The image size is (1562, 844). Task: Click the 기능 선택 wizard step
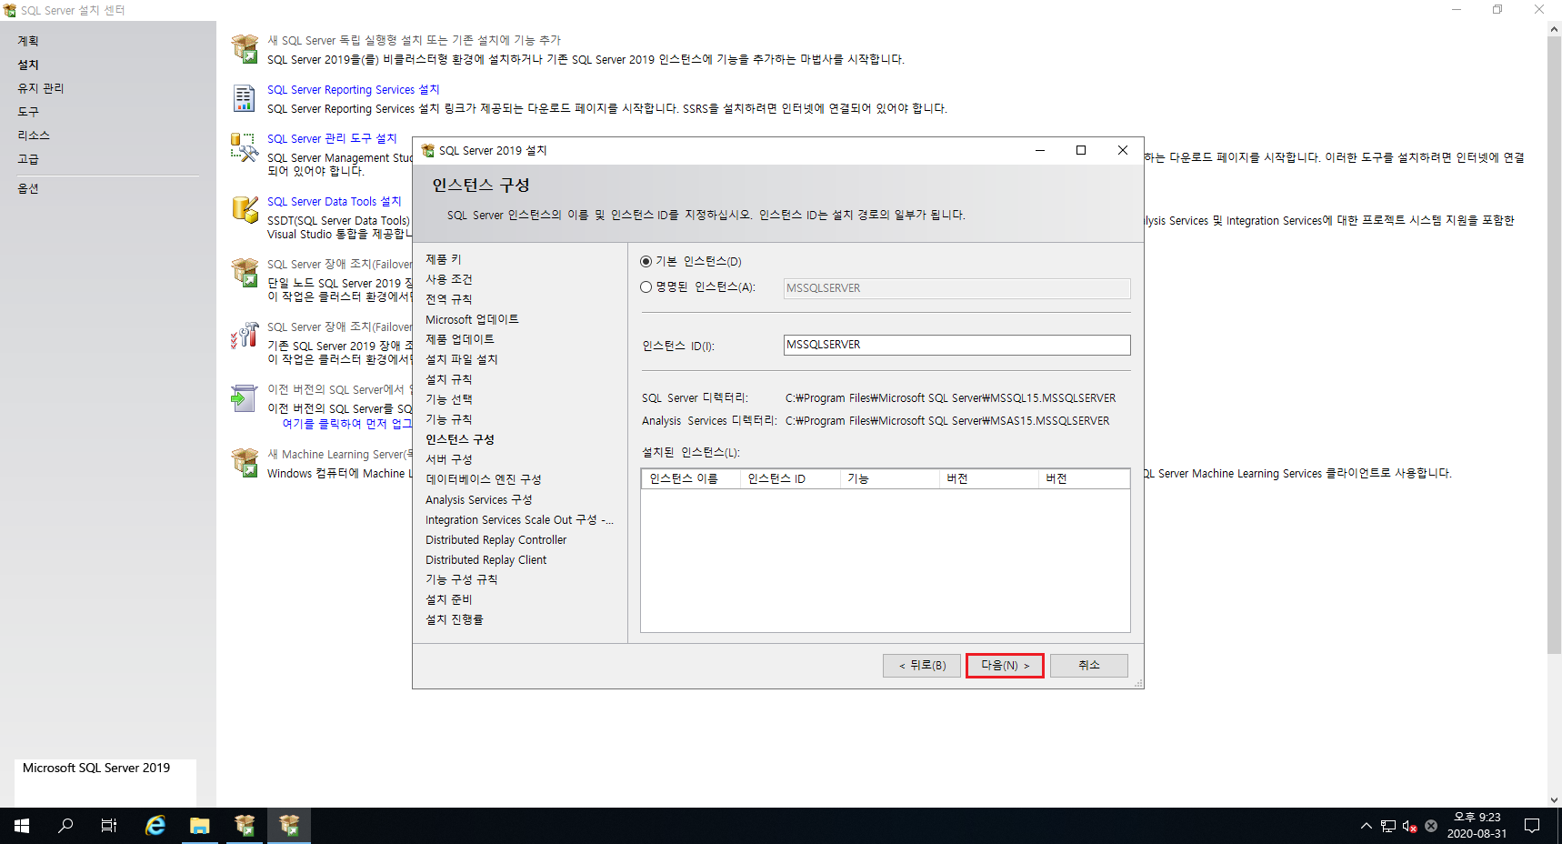pos(448,399)
